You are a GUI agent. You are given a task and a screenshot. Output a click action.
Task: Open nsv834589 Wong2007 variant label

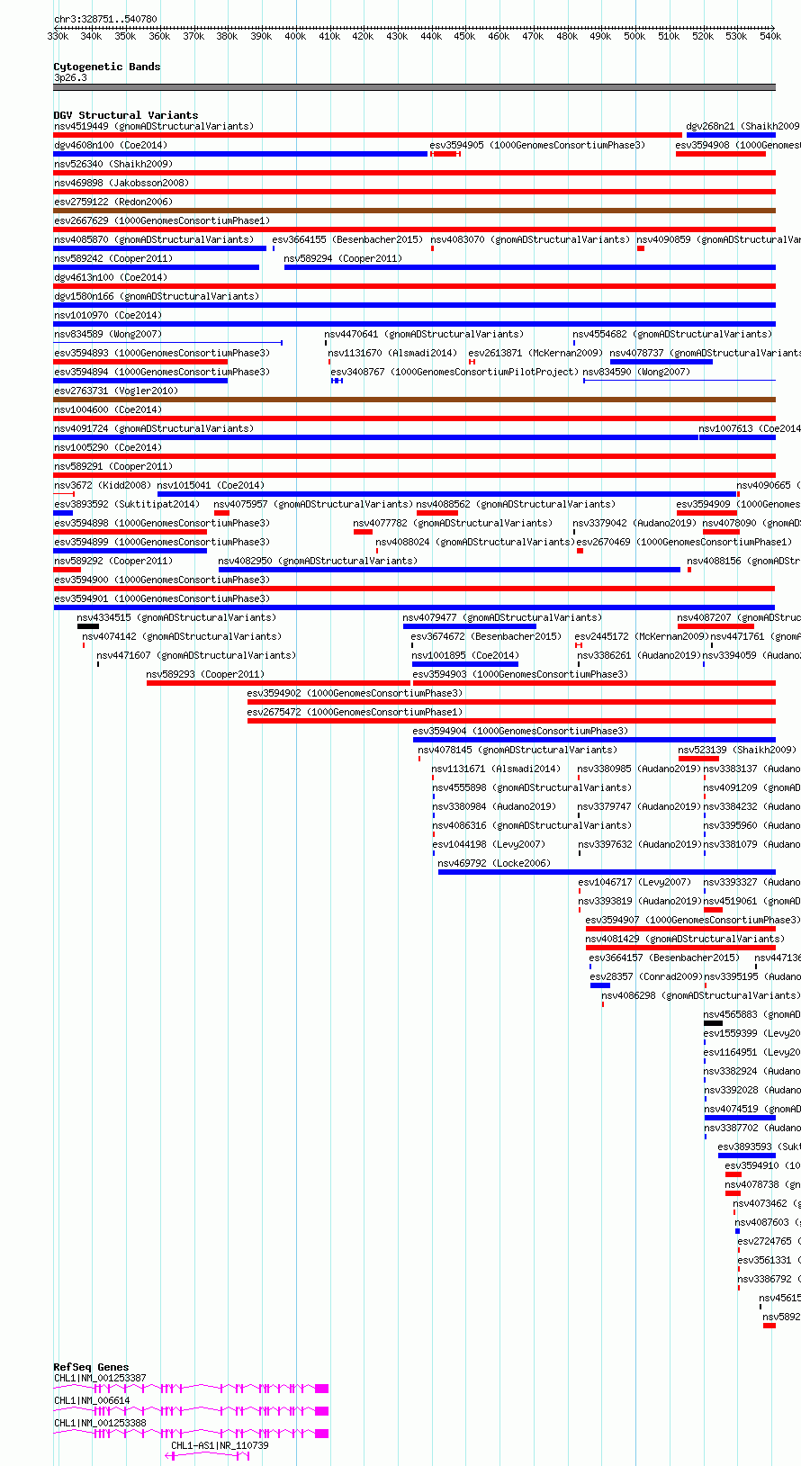108,335
